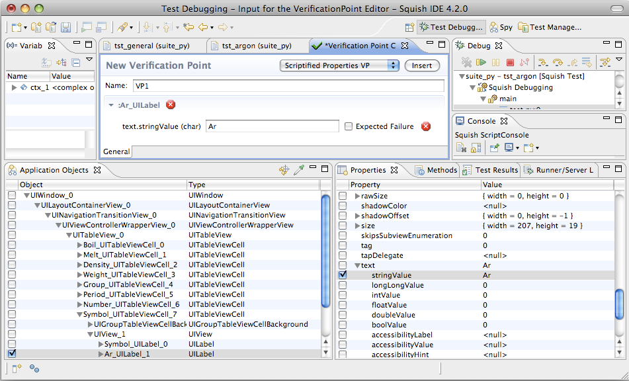The width and height of the screenshot is (629, 381).
Task: Click the Step Over icon in Debug view
Action: click(558, 62)
